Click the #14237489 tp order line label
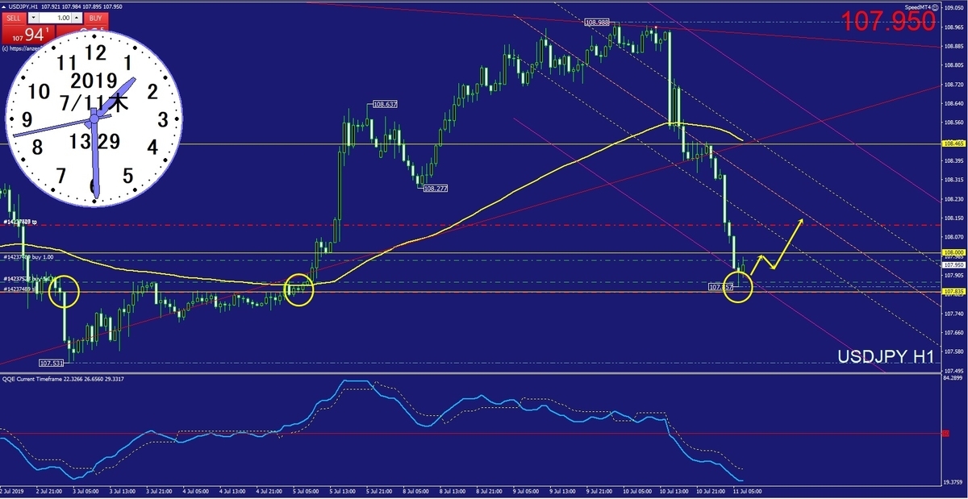Screen dimensions: 968x499 tap(20, 222)
